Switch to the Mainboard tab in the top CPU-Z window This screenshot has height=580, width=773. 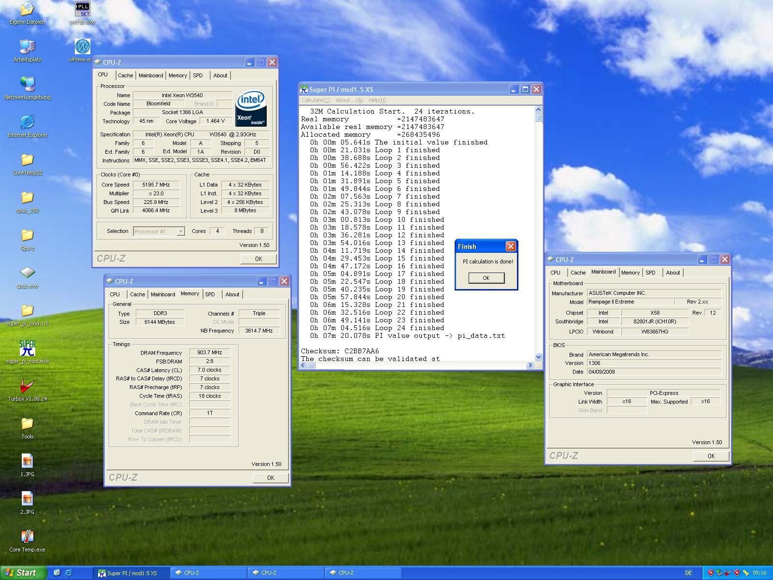tap(151, 75)
